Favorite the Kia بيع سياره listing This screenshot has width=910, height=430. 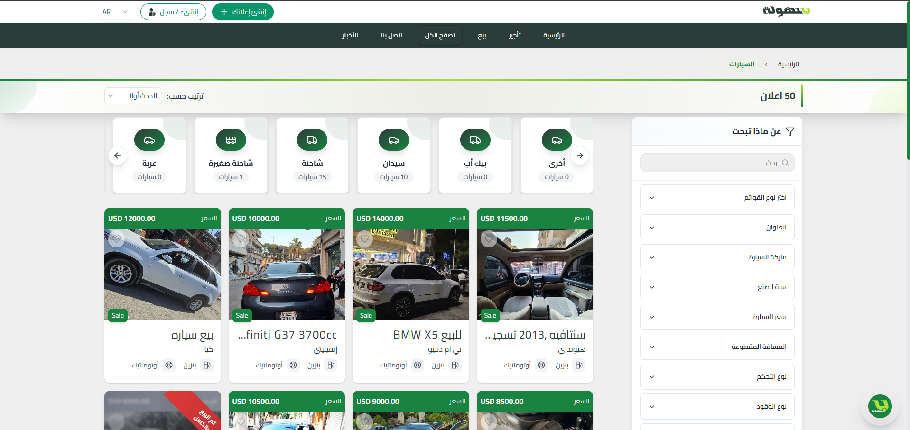(x=116, y=239)
